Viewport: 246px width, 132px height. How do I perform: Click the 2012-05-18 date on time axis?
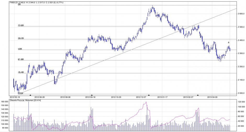pos(15,97)
